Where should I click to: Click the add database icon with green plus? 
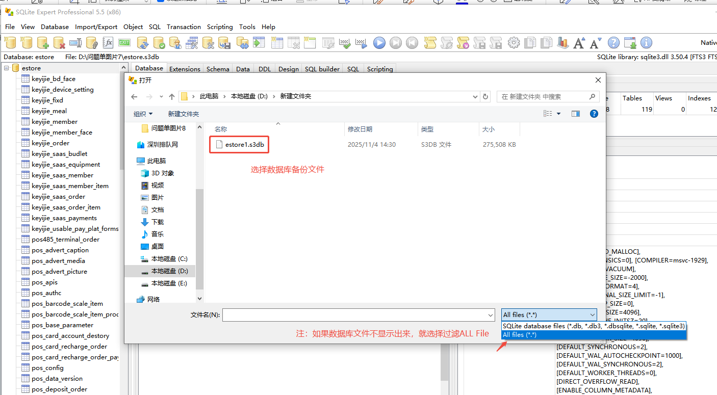[x=43, y=43]
